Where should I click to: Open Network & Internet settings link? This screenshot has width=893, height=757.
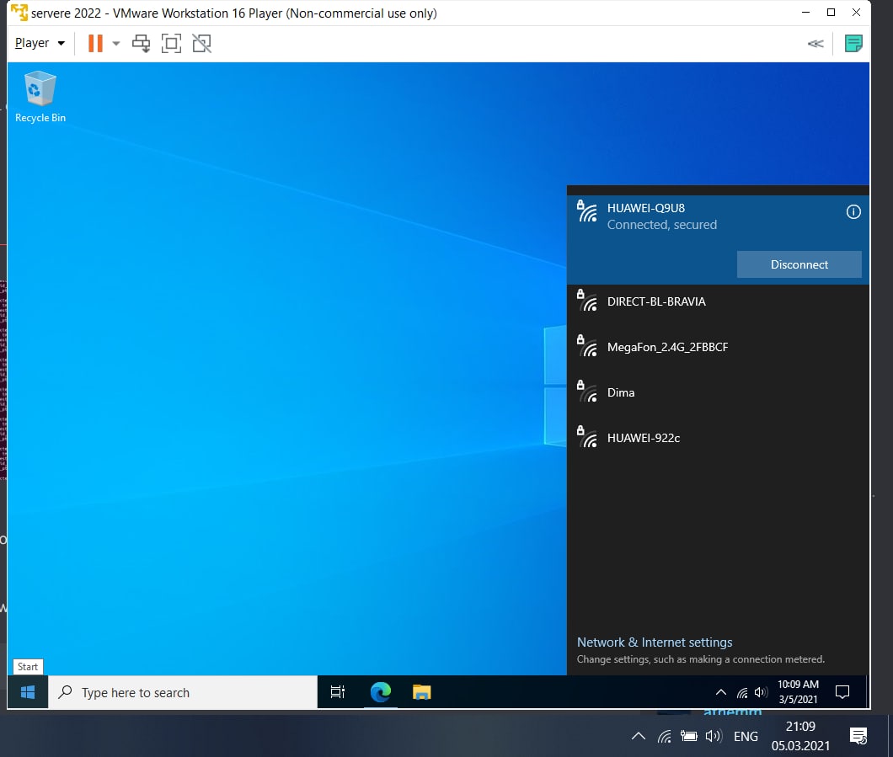[655, 642]
